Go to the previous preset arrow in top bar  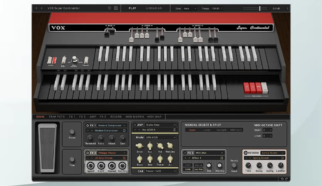click(36, 8)
